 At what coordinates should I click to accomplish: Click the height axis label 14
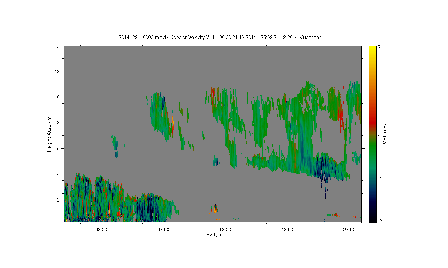[57, 47]
